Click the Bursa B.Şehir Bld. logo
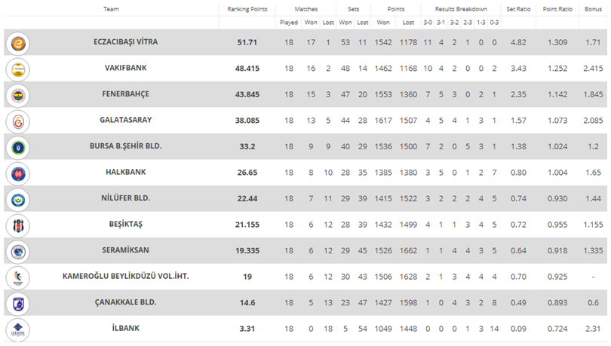The height and width of the screenshot is (346, 611). [18, 148]
